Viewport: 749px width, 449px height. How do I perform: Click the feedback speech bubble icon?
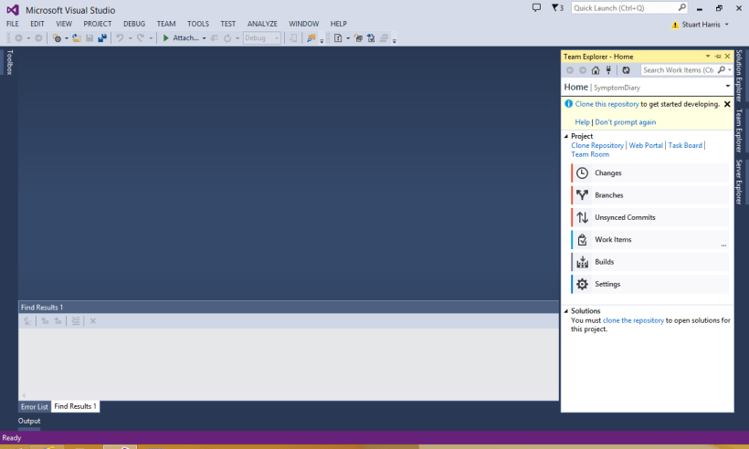point(536,7)
